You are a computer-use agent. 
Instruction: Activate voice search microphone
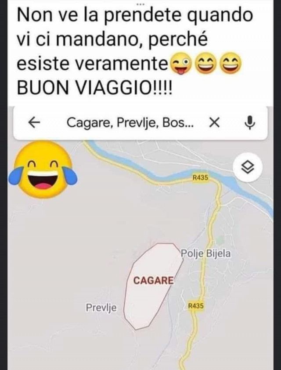click(249, 122)
